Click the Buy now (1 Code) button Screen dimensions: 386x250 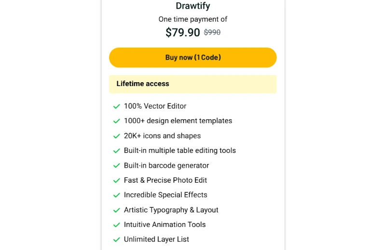coord(193,57)
